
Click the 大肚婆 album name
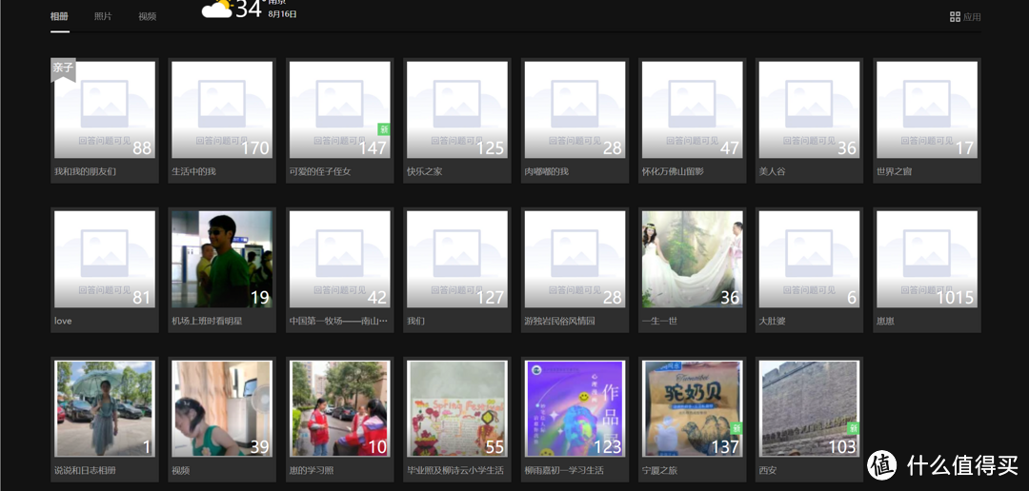click(772, 322)
